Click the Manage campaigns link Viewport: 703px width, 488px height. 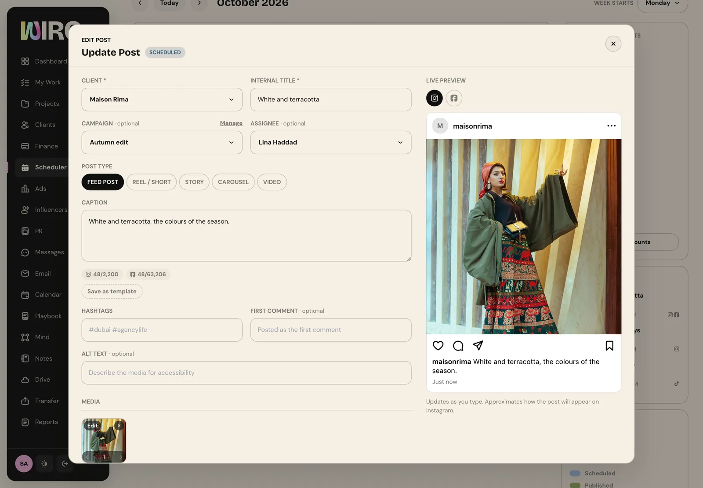pos(231,123)
